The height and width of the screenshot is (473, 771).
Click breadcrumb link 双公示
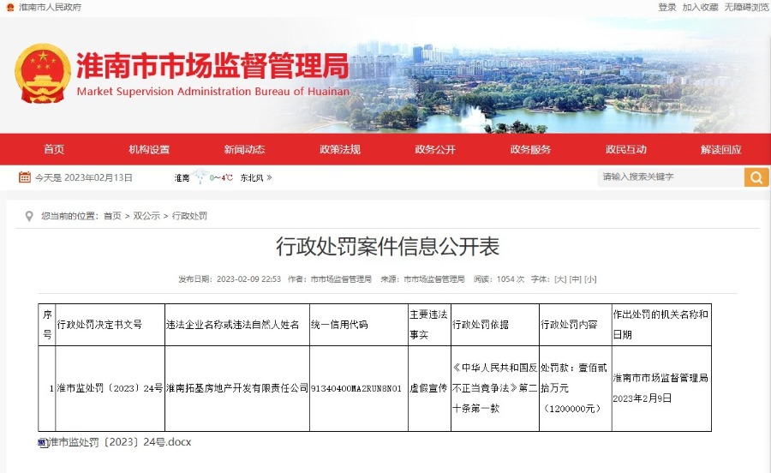pos(146,216)
